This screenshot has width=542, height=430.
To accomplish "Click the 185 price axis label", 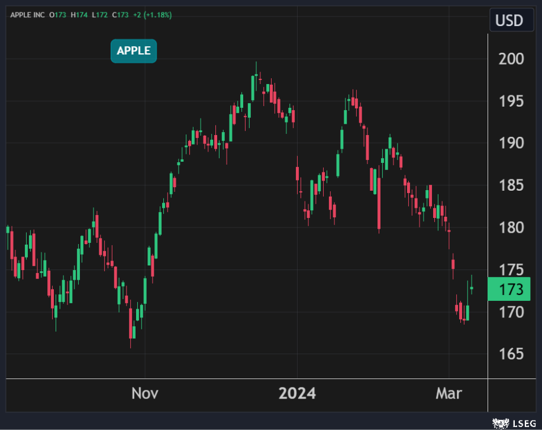I will coord(511,185).
